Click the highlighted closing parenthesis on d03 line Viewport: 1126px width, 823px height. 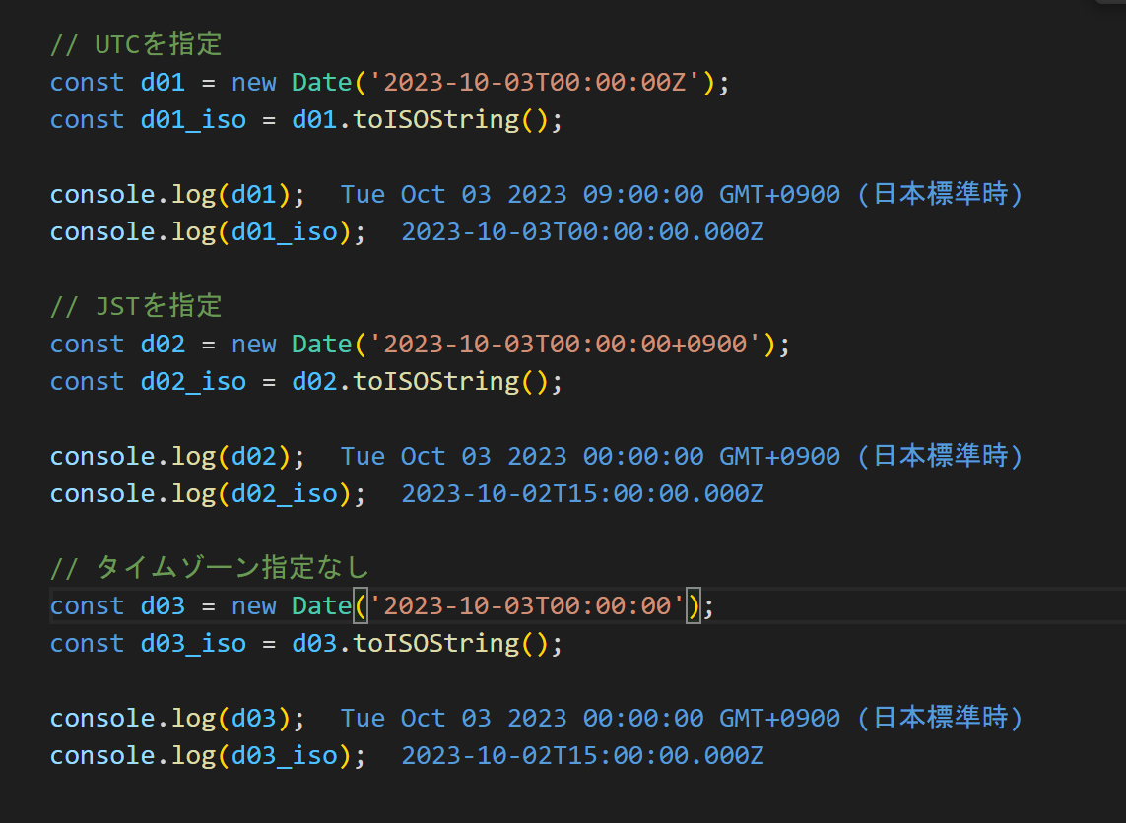click(695, 605)
